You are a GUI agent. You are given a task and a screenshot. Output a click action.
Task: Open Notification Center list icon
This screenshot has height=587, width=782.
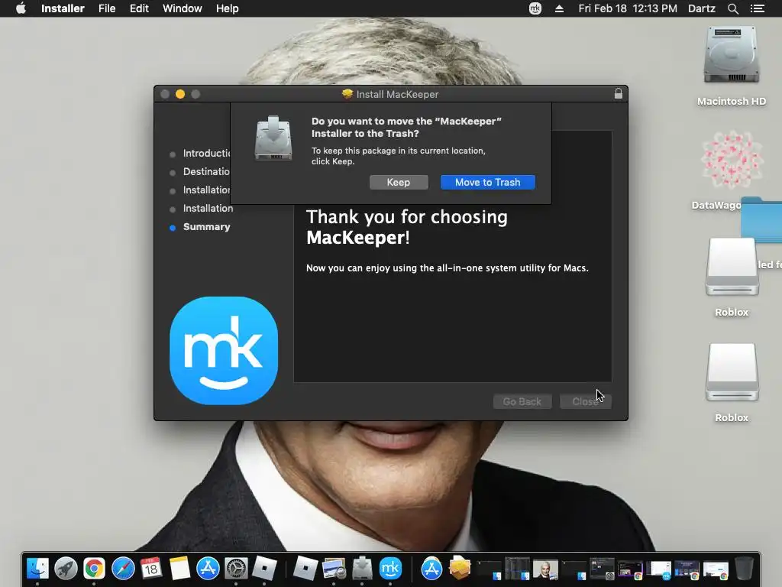point(757,8)
